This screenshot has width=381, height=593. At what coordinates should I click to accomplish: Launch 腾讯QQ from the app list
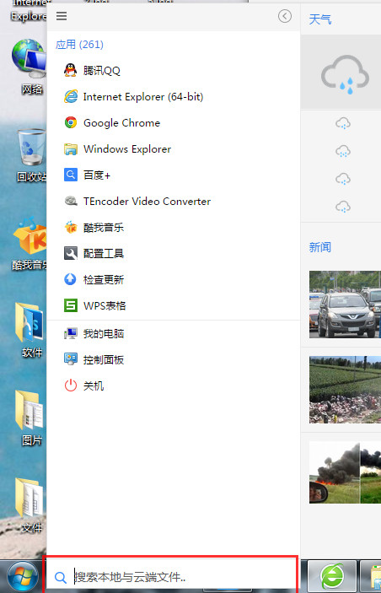click(174, 70)
